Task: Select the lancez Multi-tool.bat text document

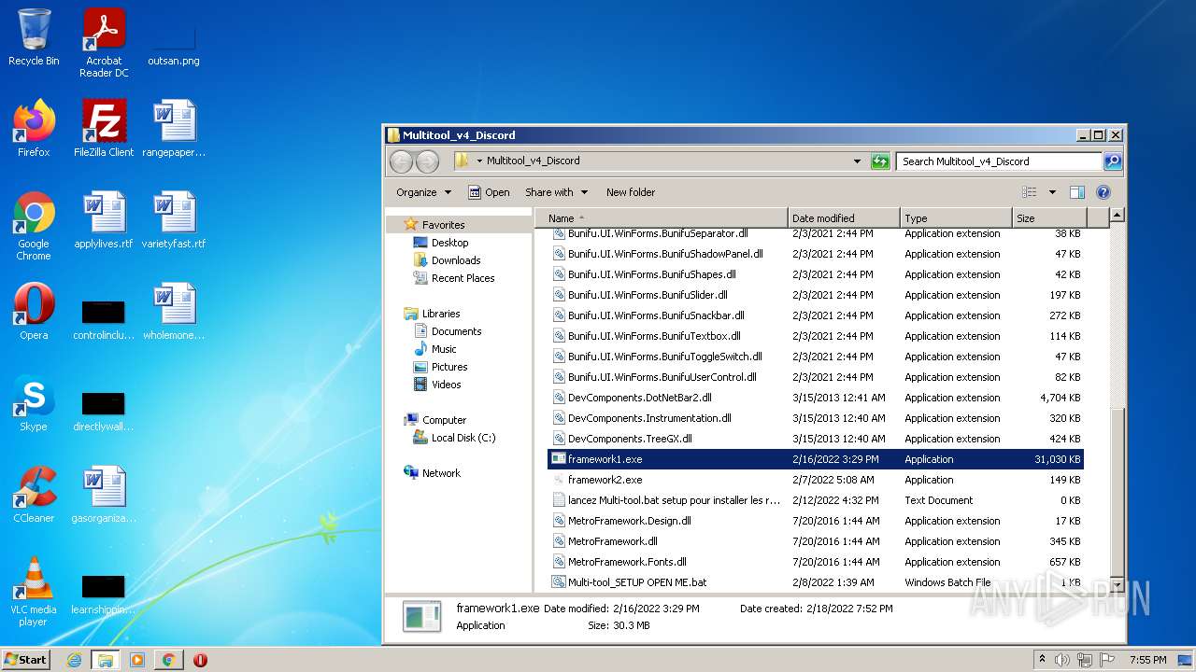Action: (816, 500)
